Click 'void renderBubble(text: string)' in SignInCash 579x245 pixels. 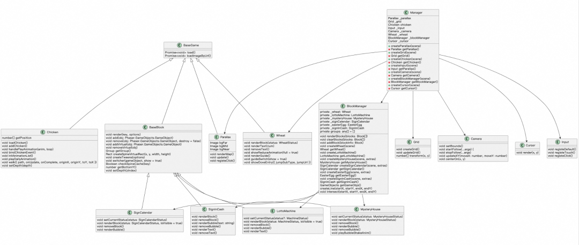[213, 223]
